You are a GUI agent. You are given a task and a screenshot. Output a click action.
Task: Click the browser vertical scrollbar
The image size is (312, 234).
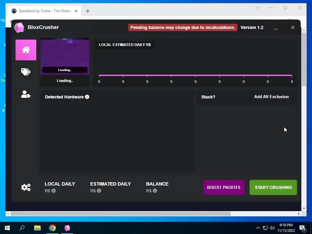[304, 59]
